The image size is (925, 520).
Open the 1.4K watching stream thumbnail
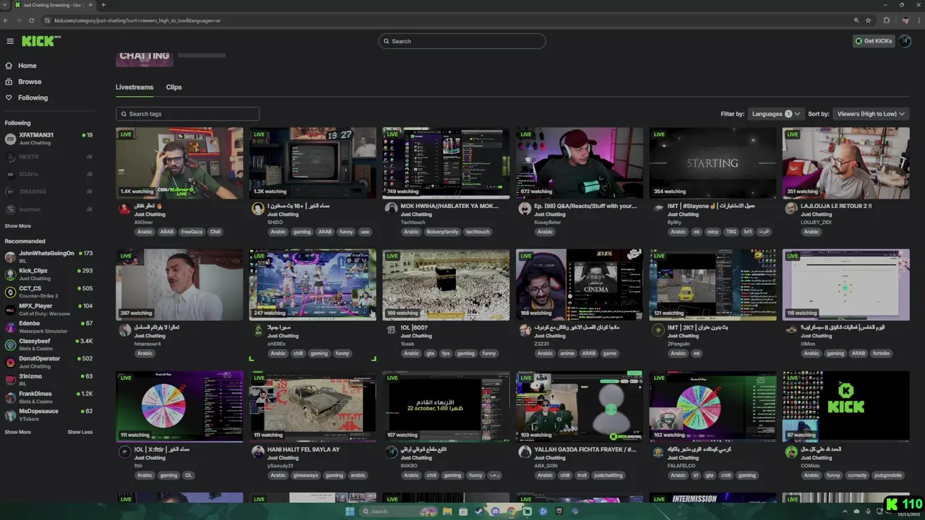click(x=179, y=163)
